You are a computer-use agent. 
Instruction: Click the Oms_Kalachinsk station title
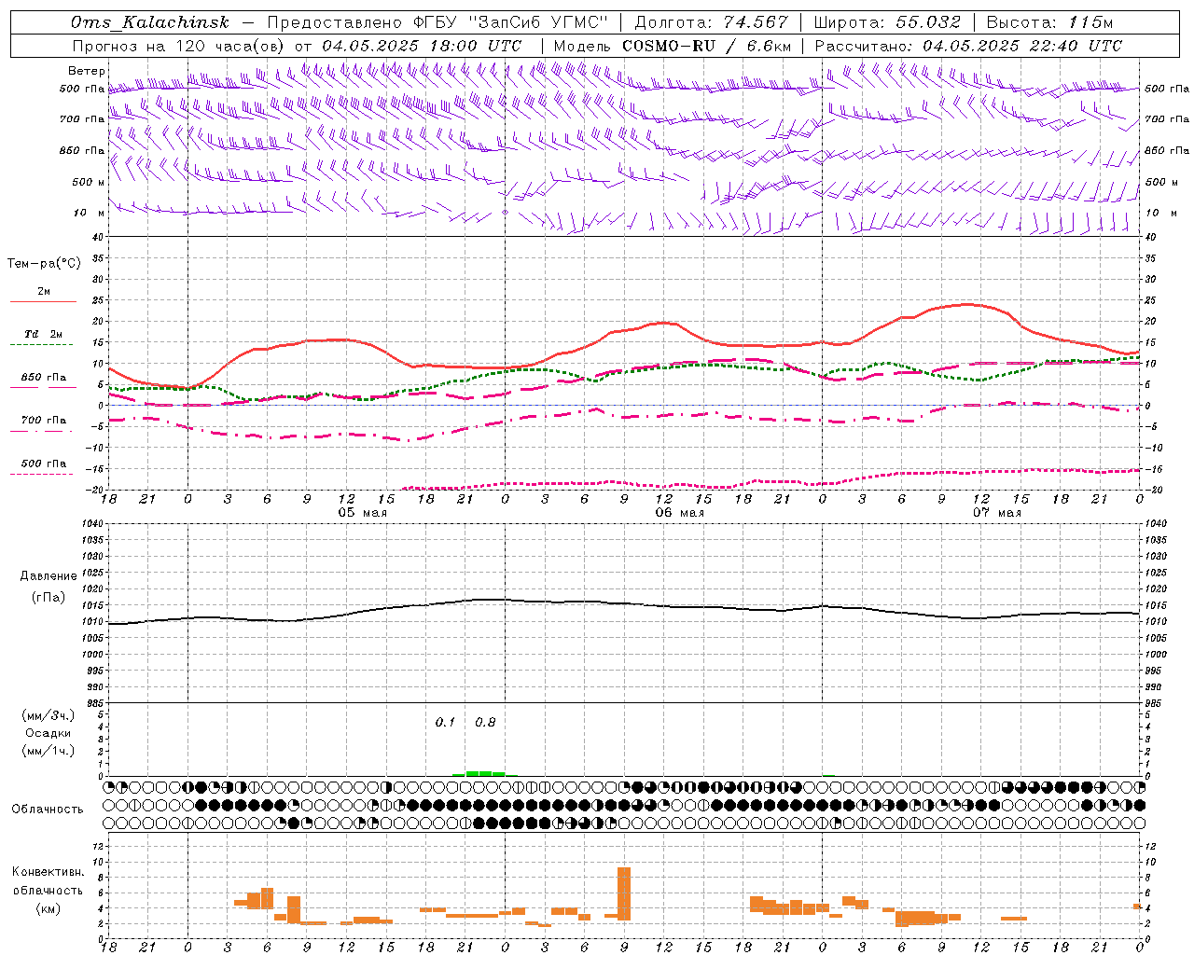click(149, 22)
